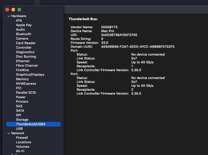
Task: Click the red close window button
Action: (8, 10)
